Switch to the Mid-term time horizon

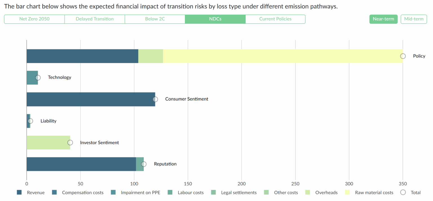pyautogui.click(x=414, y=19)
